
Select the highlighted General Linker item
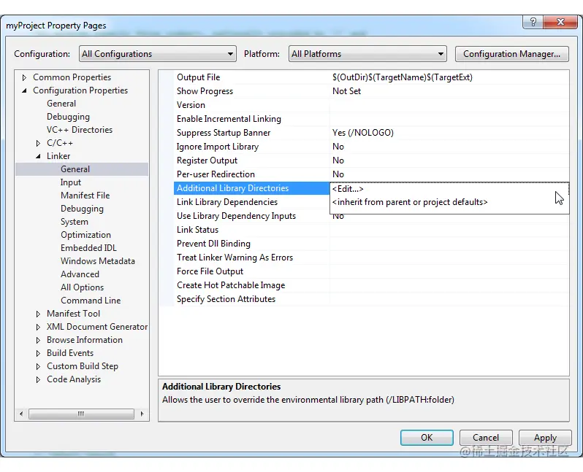(82, 169)
